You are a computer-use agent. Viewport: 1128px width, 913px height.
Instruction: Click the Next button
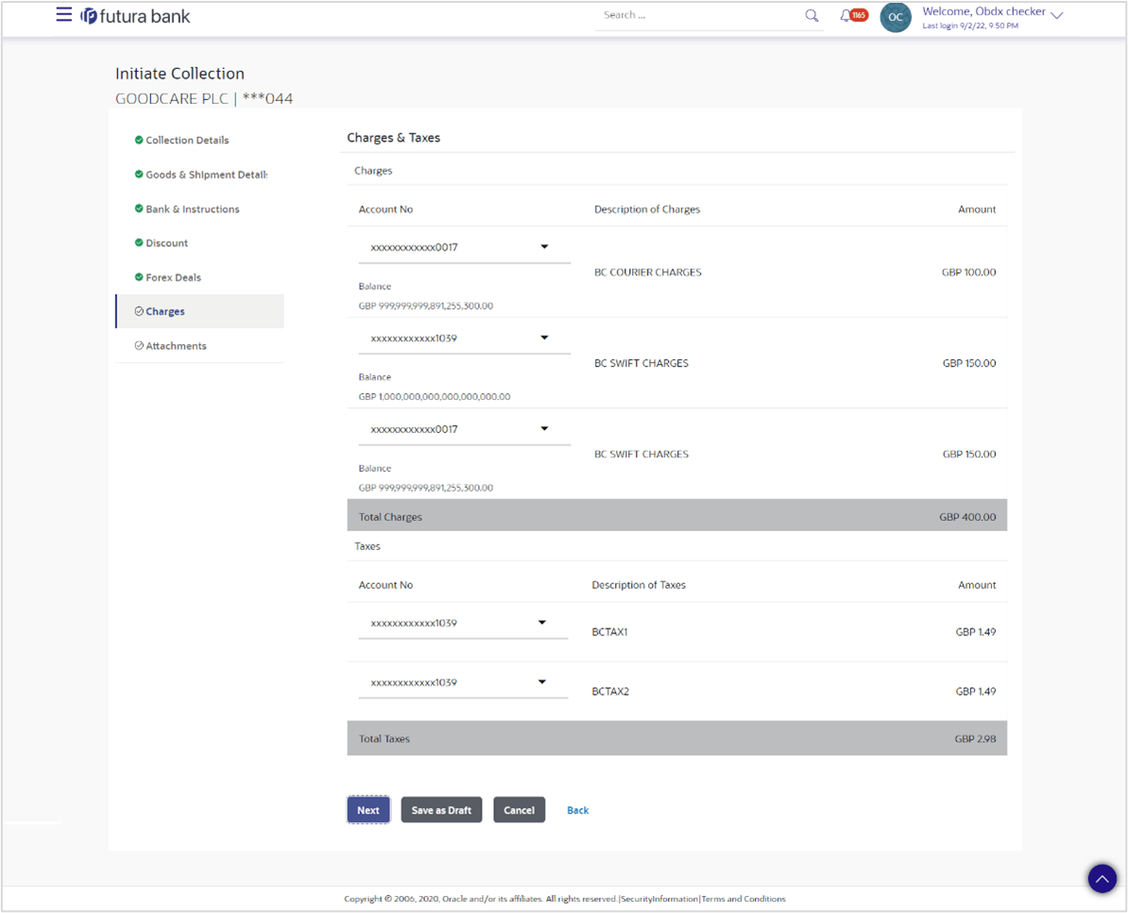[368, 810]
